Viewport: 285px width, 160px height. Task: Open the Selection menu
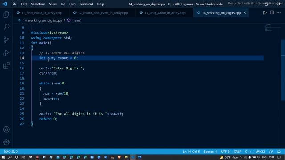pos(38,4)
